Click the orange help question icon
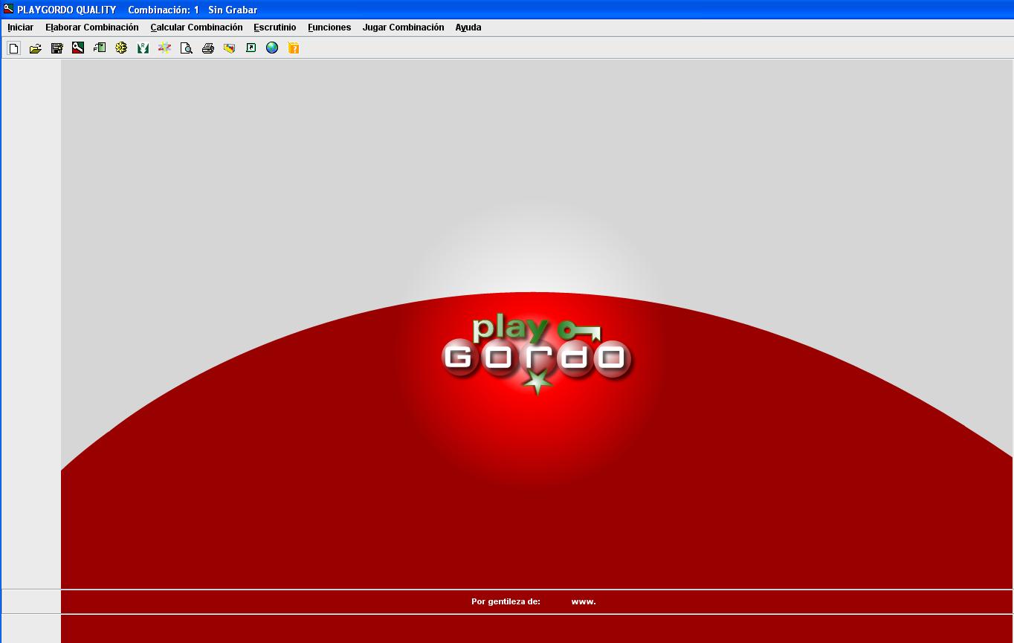Screen dimensions: 1014x643 (294, 48)
